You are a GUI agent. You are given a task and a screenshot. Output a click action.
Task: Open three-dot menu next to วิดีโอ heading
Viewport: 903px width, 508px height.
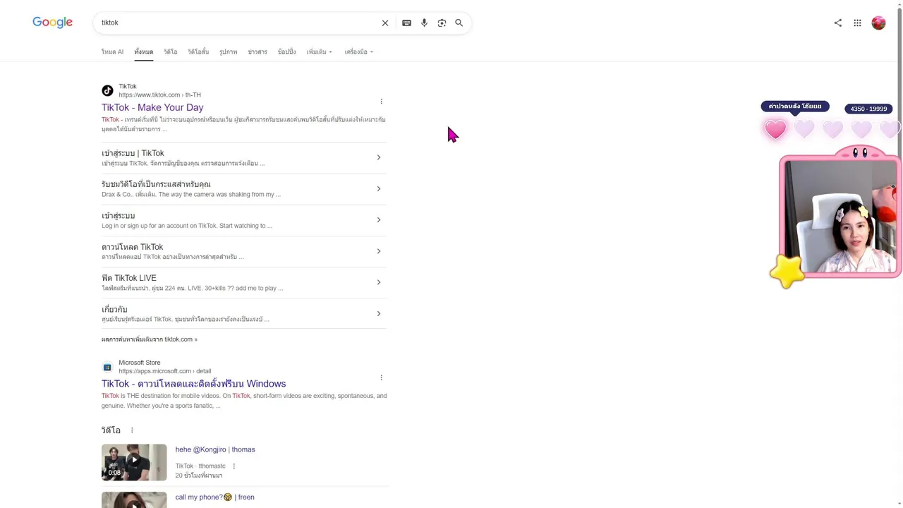[x=131, y=430]
